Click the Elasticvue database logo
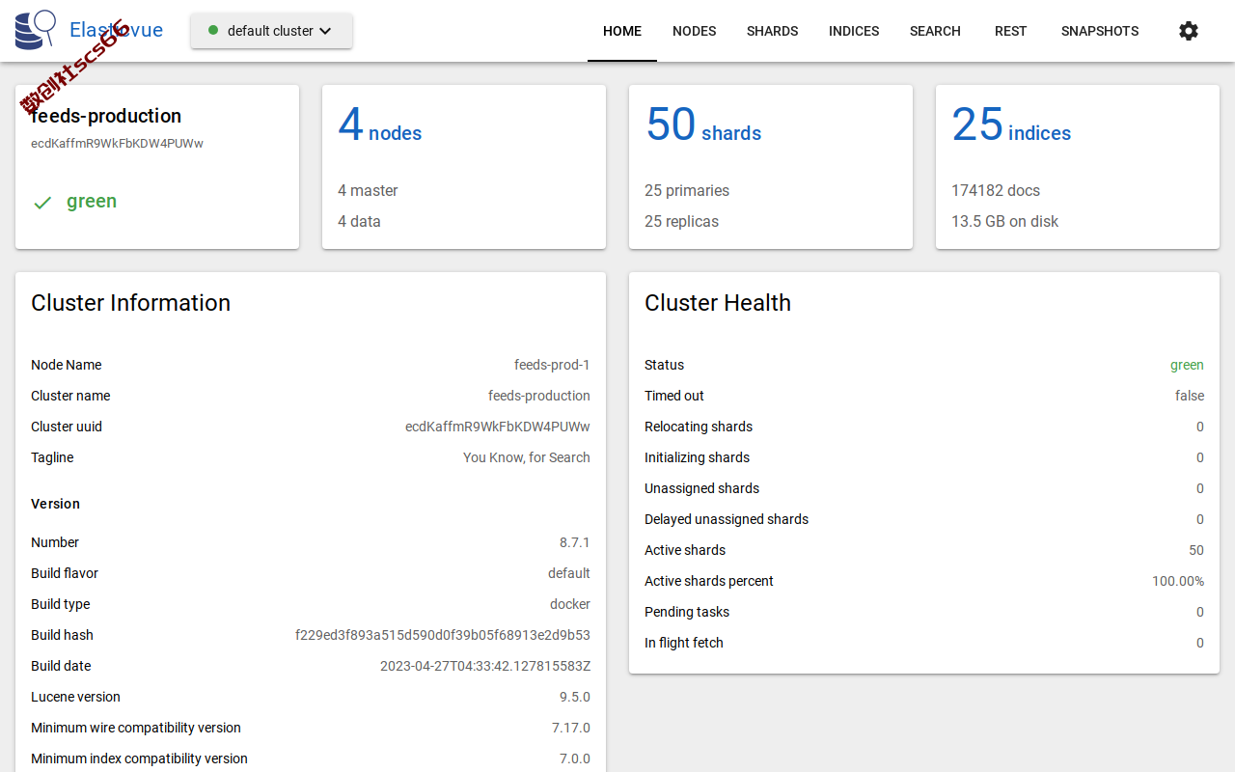This screenshot has height=772, width=1235. 36,30
